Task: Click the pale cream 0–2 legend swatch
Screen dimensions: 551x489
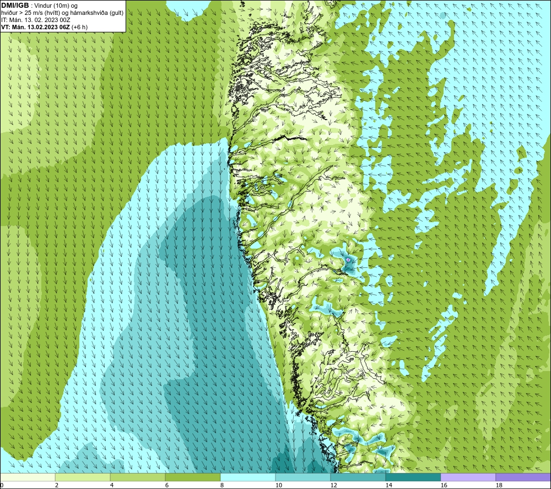Action: coord(28,477)
